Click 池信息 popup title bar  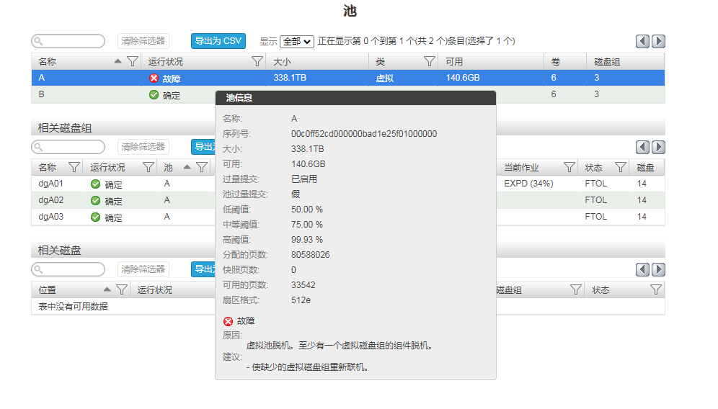point(356,98)
